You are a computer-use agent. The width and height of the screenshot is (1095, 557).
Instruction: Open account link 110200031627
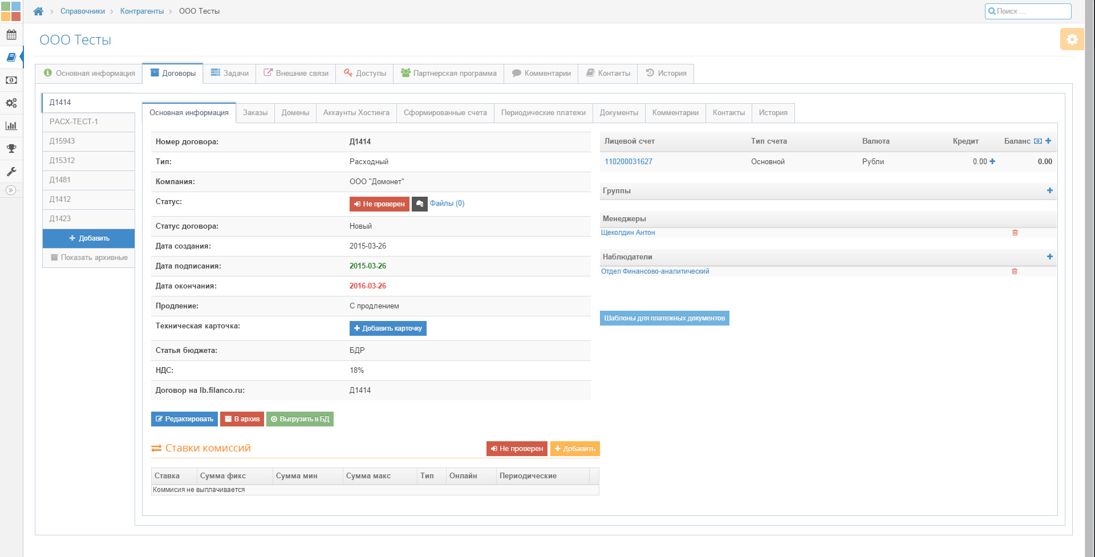pyautogui.click(x=628, y=162)
